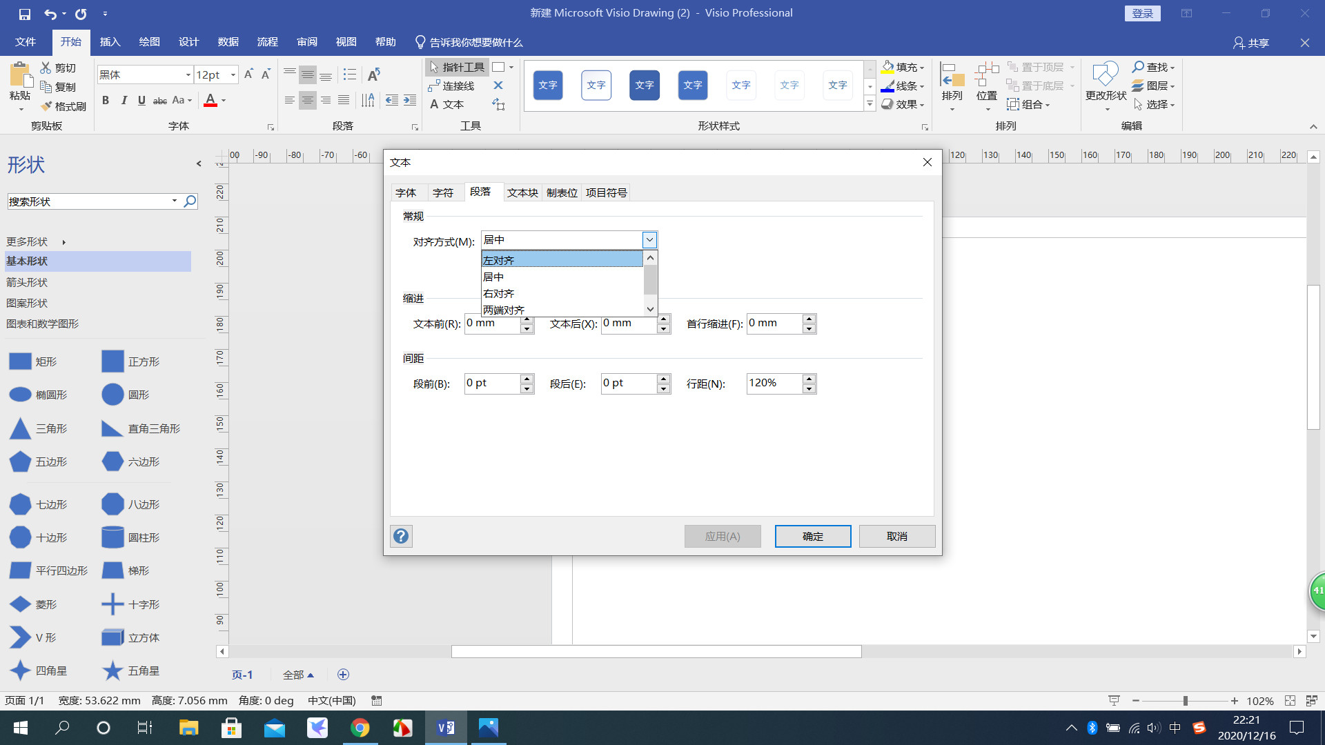Screen dimensions: 1325x745
Task: Open Visio from the Windows taskbar
Action: 446,727
